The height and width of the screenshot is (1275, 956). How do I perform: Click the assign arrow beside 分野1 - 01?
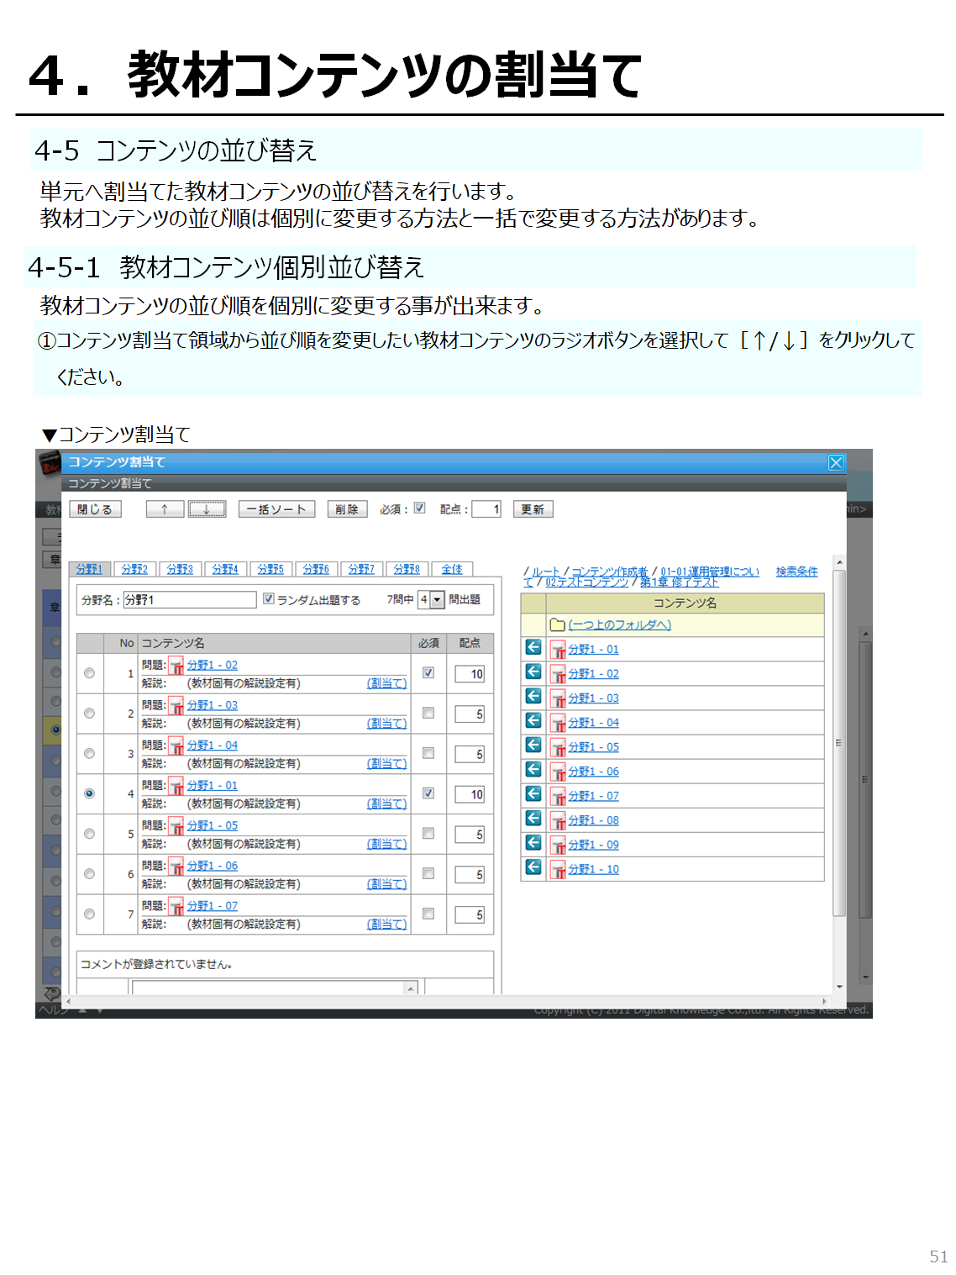533,648
